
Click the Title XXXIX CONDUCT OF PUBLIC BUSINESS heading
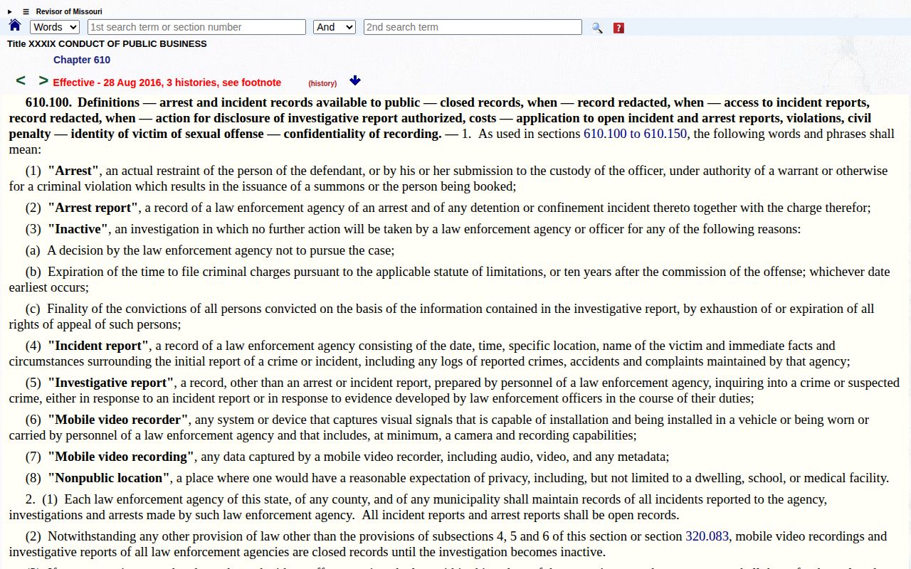point(107,43)
